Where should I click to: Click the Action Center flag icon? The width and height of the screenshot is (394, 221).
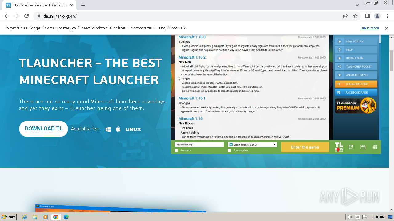pos(364,217)
